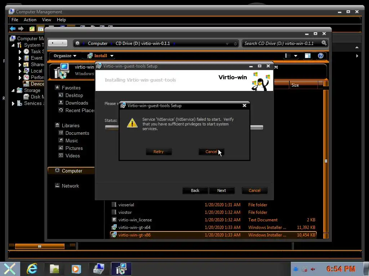Screen dimensions: 369x276
Task: Click the Install button in Explorer toolbar
Action: pyautogui.click(x=97, y=56)
